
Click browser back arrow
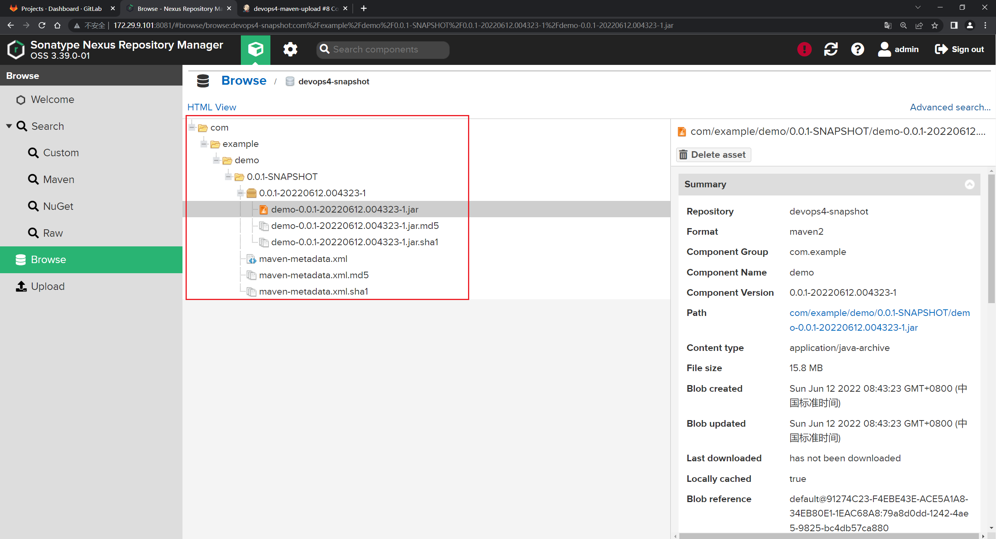pyautogui.click(x=11, y=25)
